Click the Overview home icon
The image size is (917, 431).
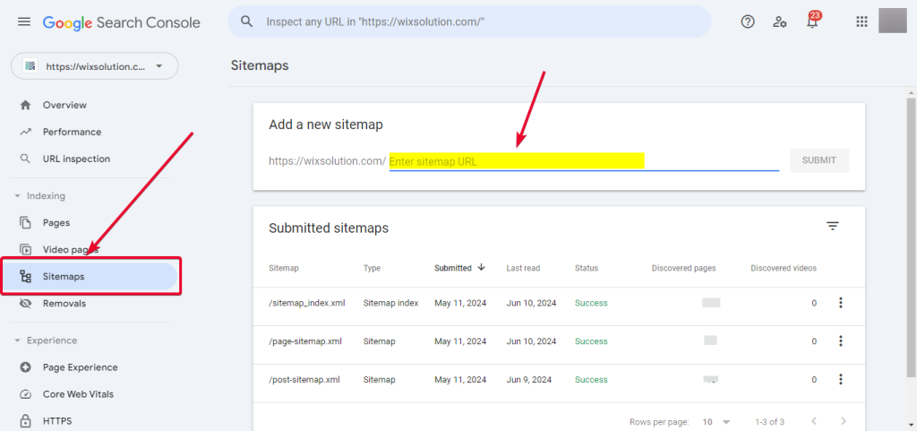(25, 105)
